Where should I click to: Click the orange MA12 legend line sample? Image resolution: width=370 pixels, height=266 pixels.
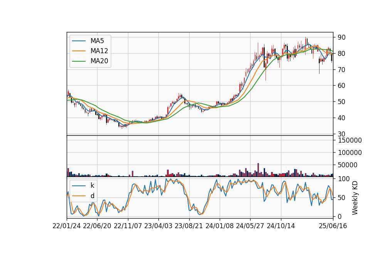[79, 51]
